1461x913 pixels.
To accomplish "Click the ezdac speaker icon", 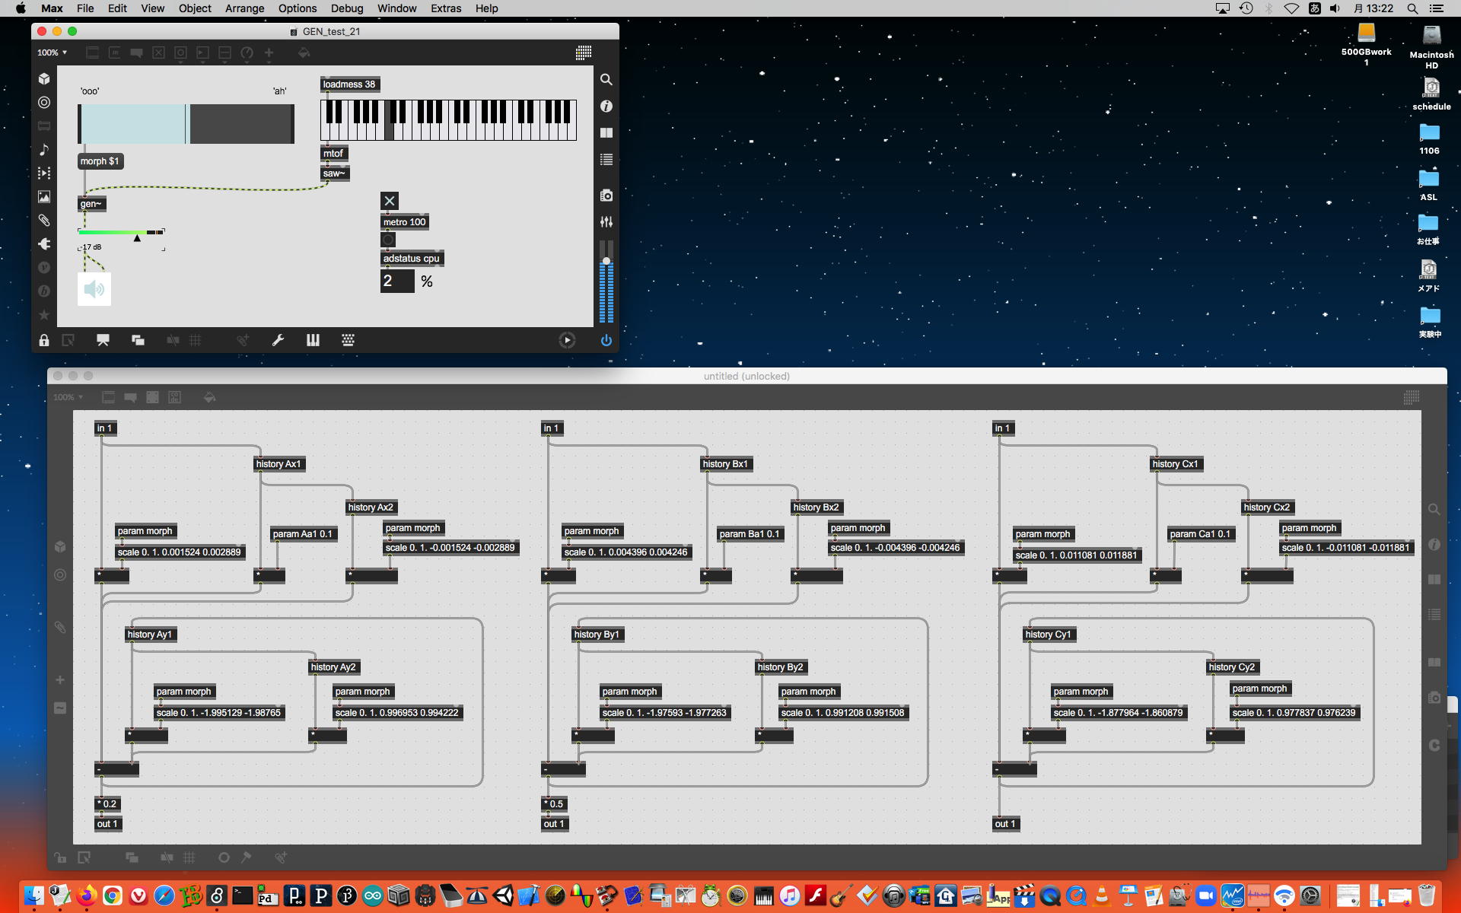I will 94,289.
